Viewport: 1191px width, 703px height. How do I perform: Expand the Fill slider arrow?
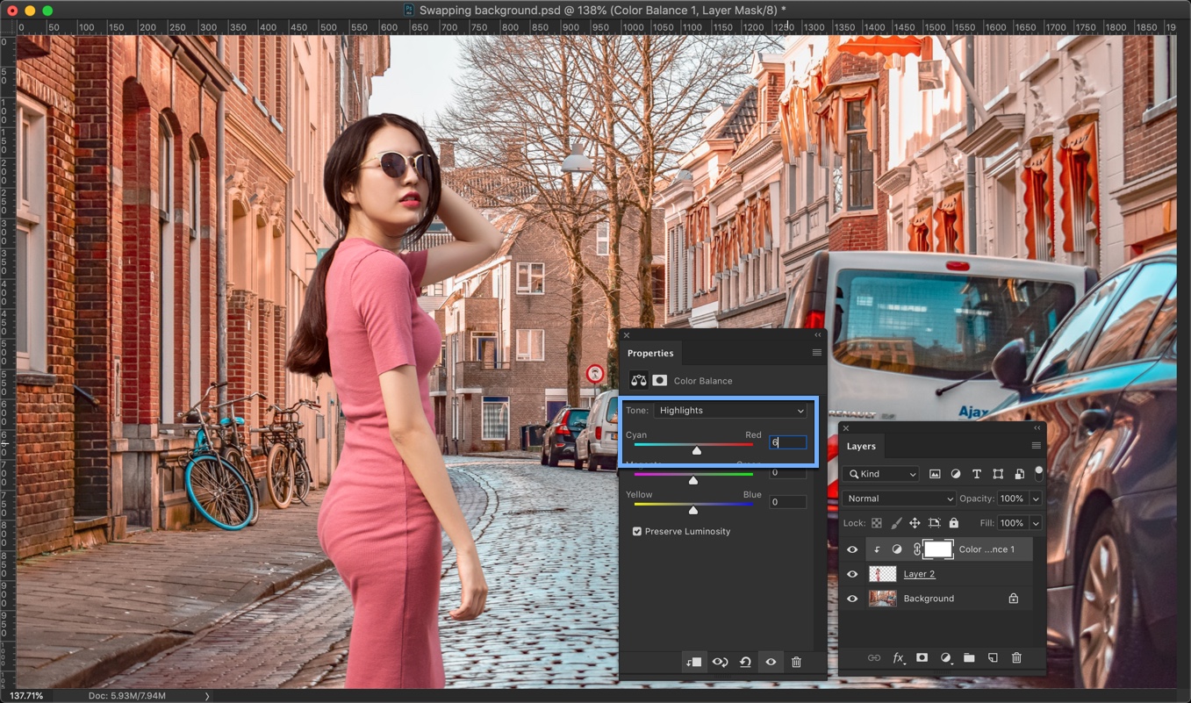click(1036, 523)
